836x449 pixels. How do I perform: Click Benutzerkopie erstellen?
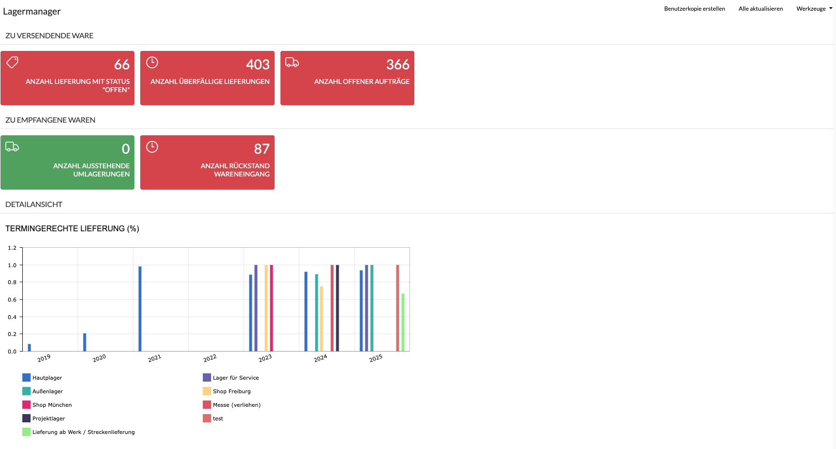[694, 9]
